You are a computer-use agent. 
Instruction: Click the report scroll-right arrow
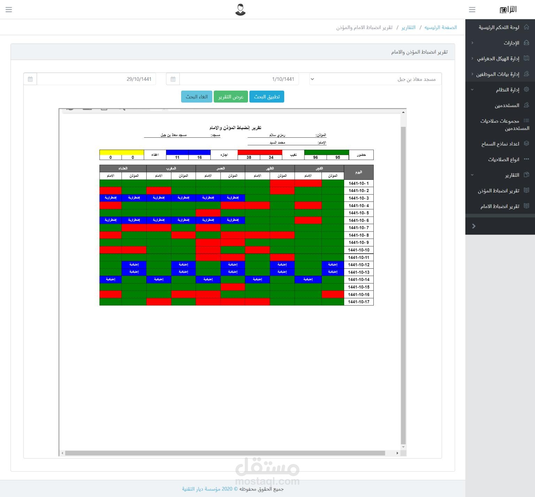(x=397, y=453)
